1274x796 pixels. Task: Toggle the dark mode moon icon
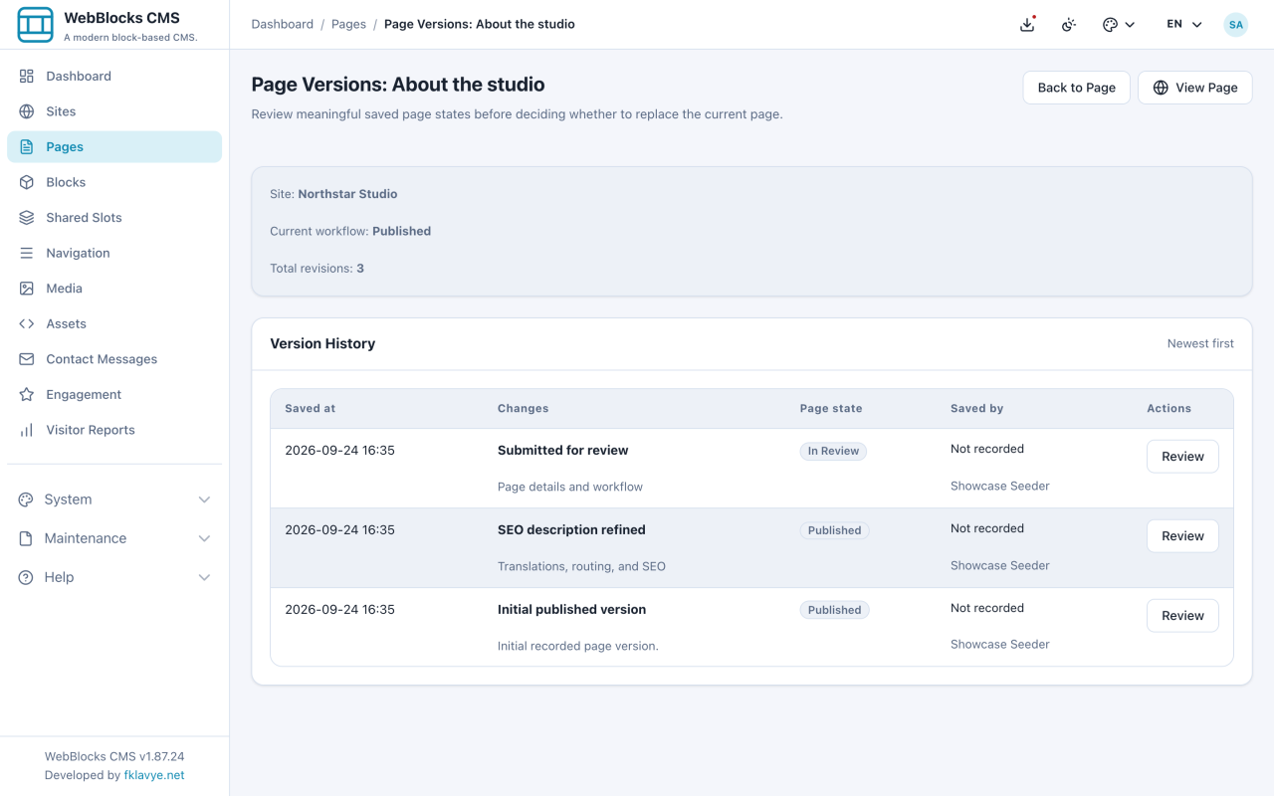coord(1069,25)
